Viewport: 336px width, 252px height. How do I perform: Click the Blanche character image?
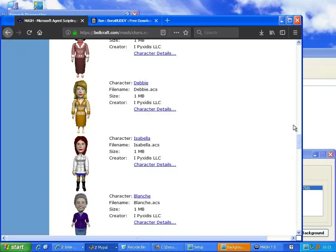coord(81,214)
